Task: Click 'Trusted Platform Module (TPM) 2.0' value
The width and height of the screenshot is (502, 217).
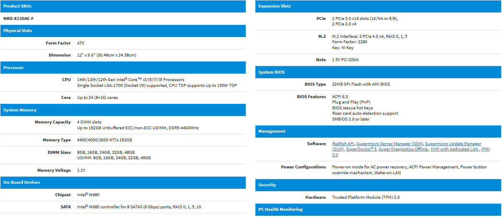Action: coord(366,197)
